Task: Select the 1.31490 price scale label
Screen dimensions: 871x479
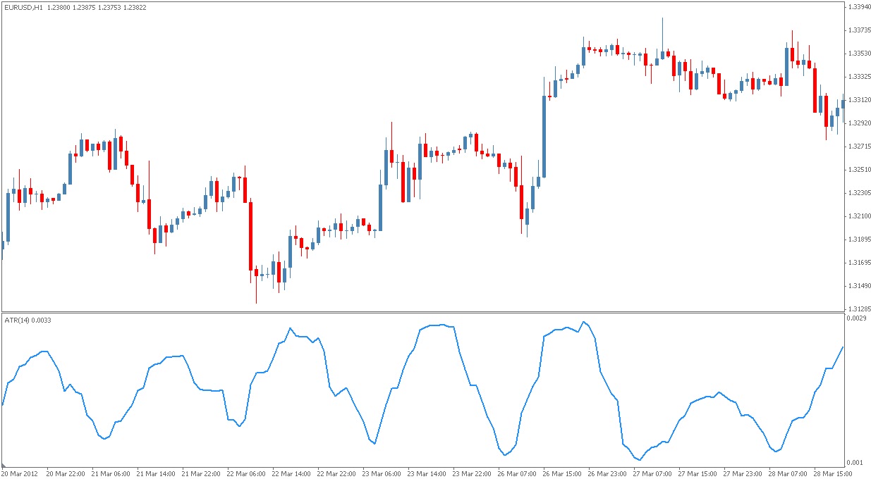Action: [858, 286]
